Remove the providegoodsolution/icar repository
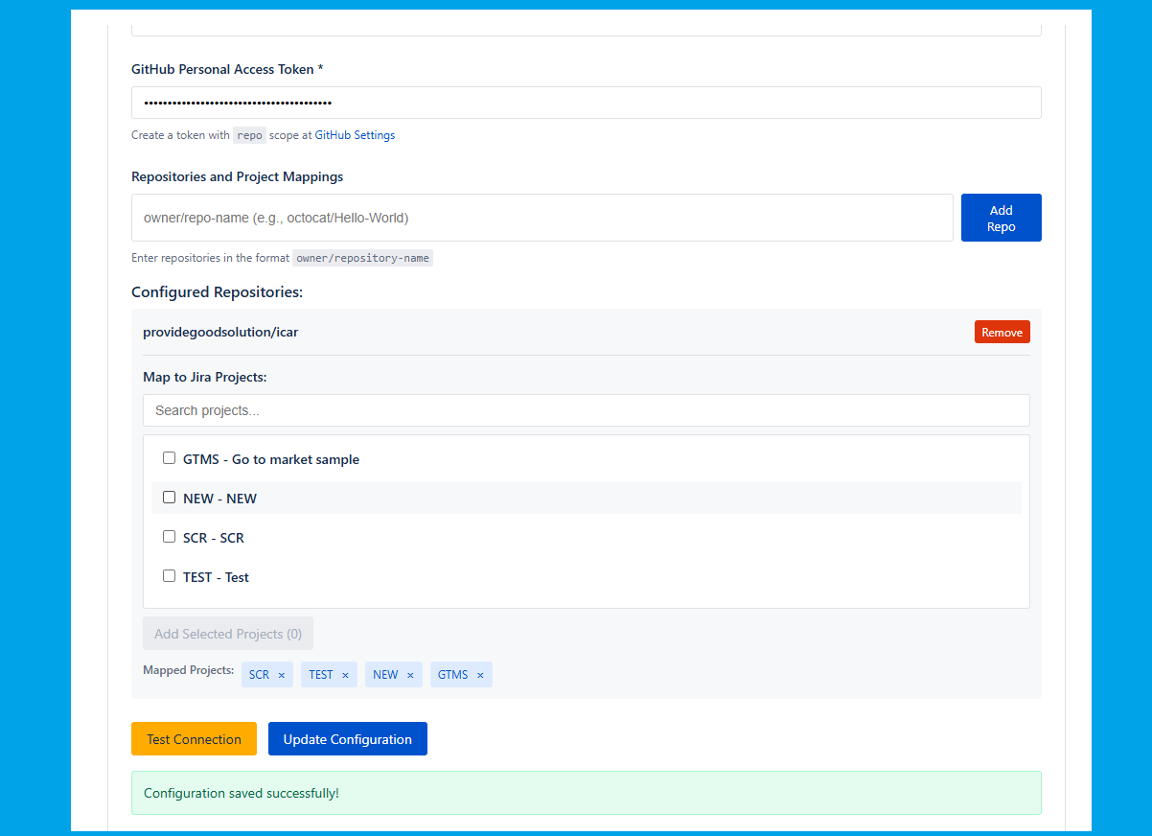The image size is (1152, 836). (1002, 332)
